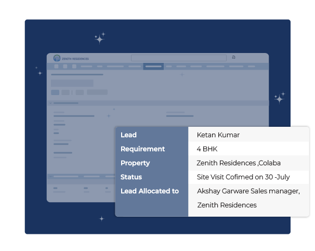Focus the search field in the header
This screenshot has width=315, height=251.
tap(178, 58)
